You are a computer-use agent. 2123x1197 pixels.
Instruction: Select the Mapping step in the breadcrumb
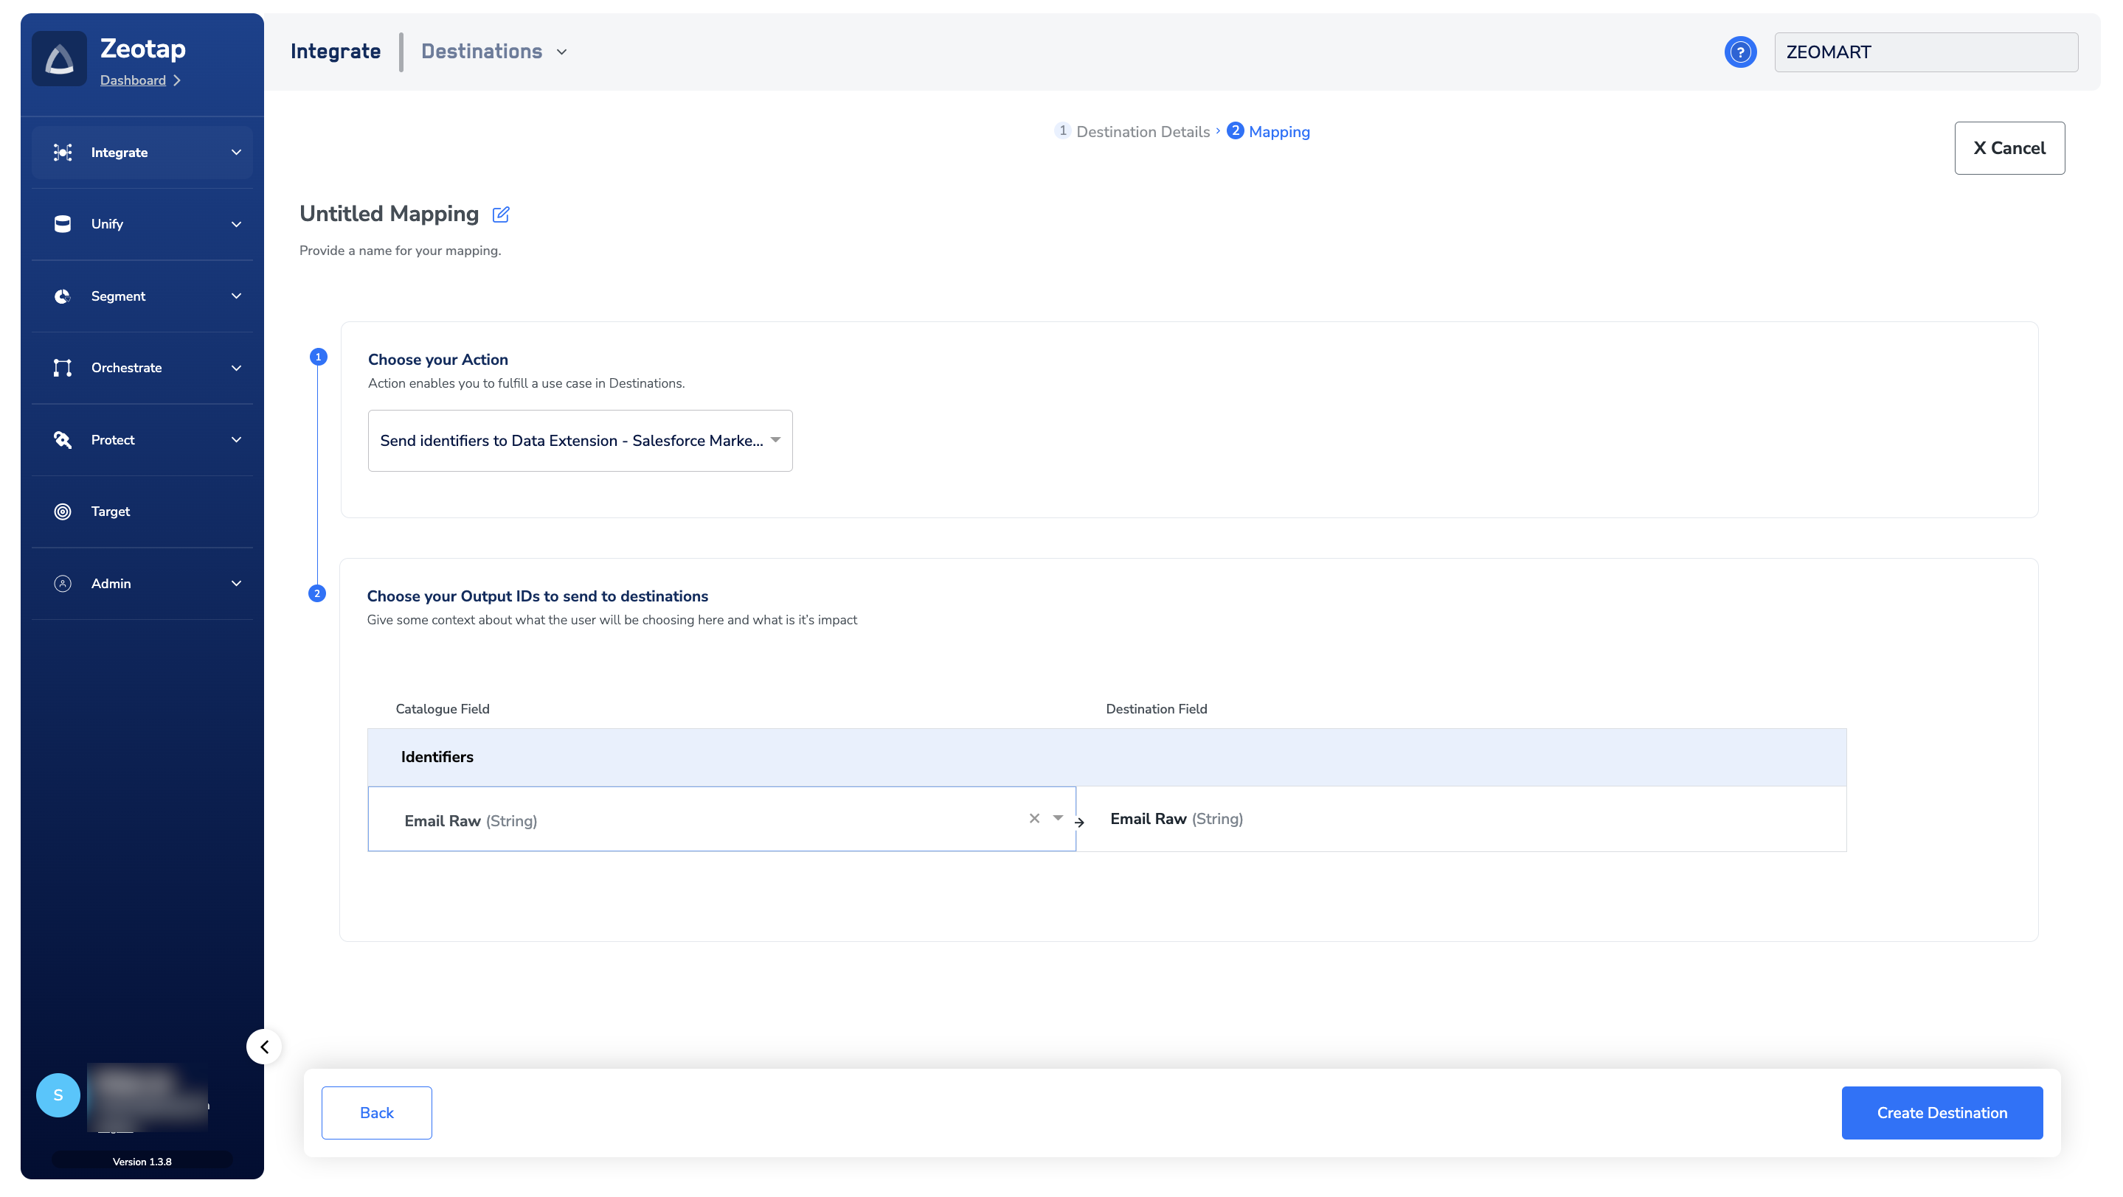pos(1278,132)
